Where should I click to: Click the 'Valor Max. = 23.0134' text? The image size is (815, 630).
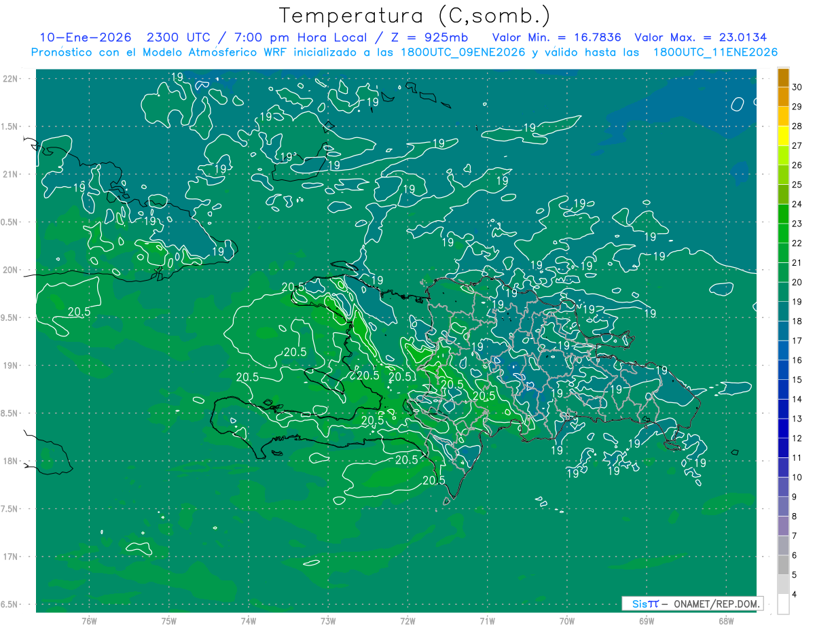click(701, 37)
